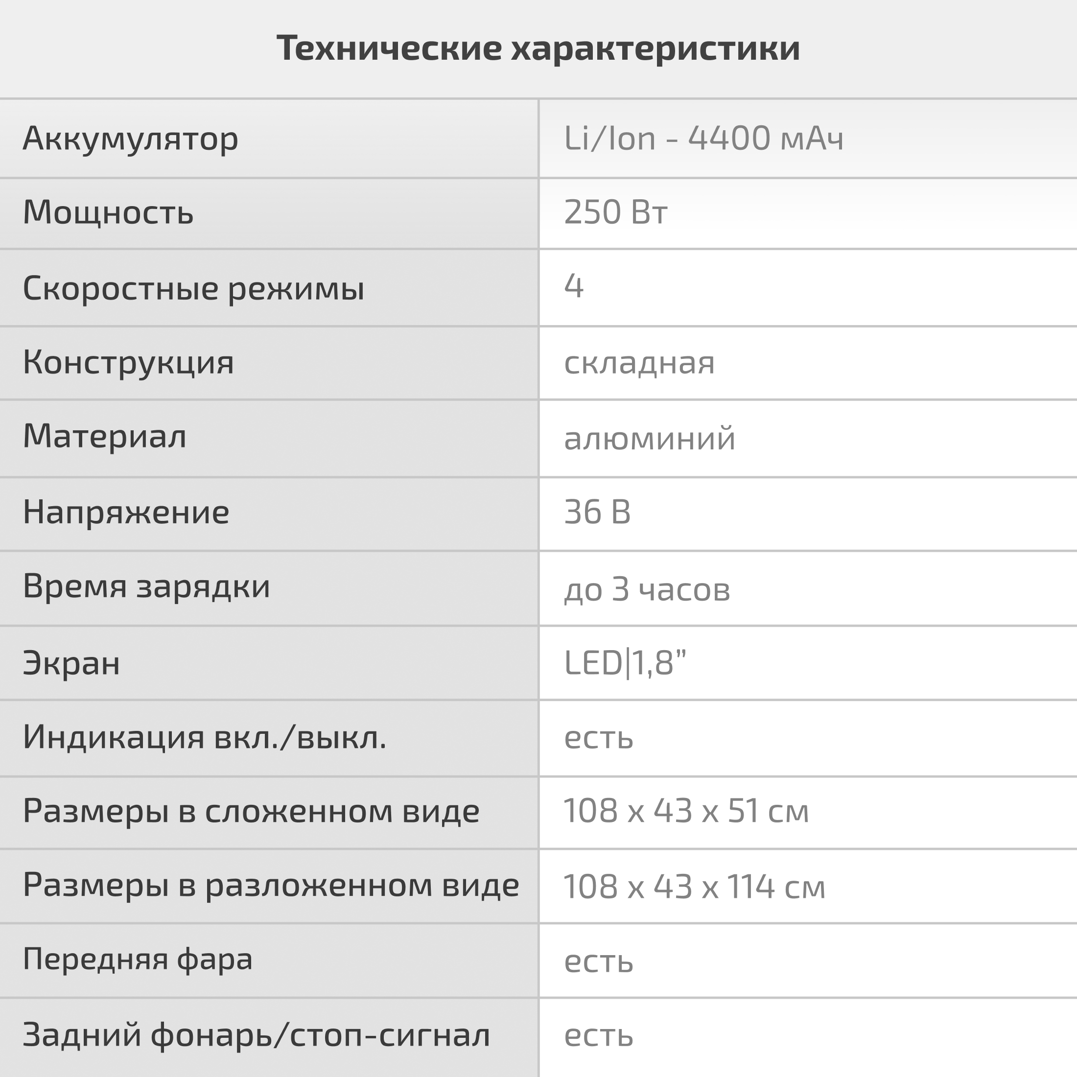Click the "Конструкция" row label
This screenshot has height=1077, width=1077.
click(x=128, y=362)
